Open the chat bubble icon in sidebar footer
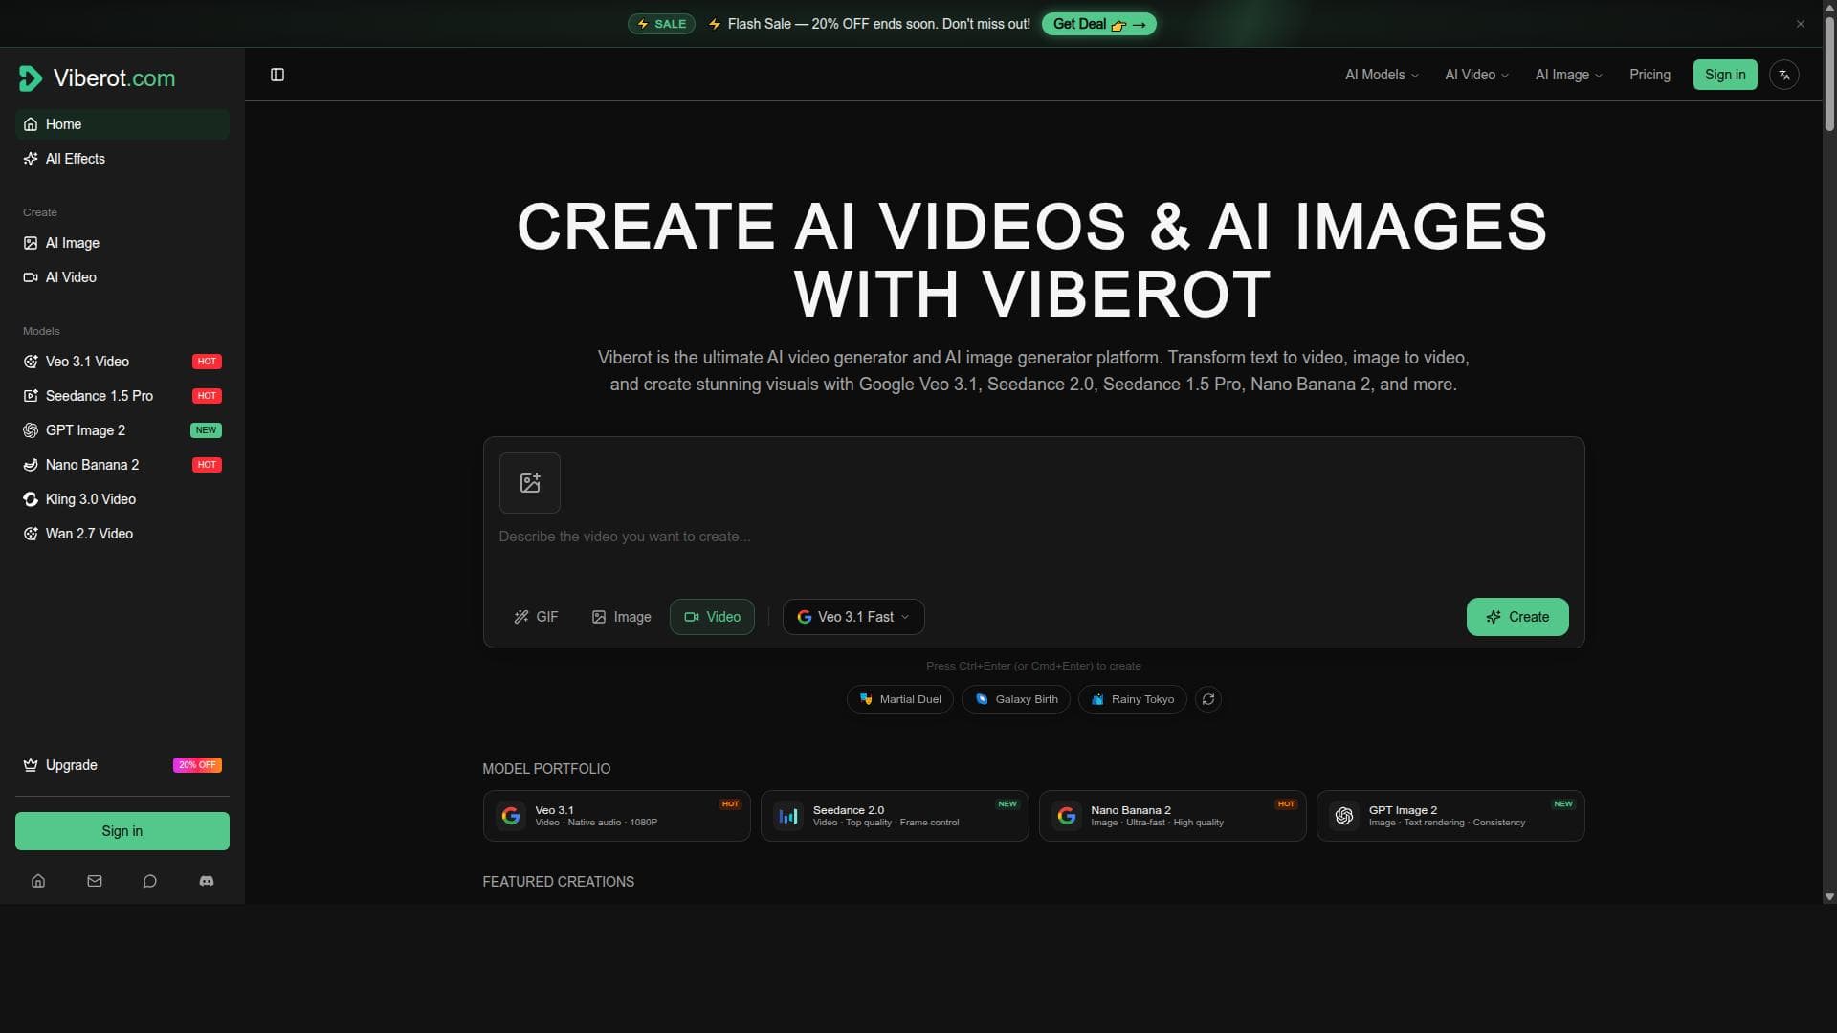The height and width of the screenshot is (1033, 1837). coord(150,881)
